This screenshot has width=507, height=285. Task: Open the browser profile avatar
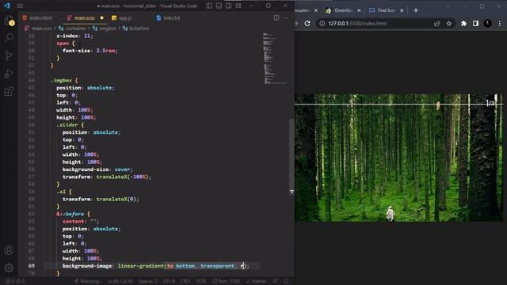click(488, 23)
